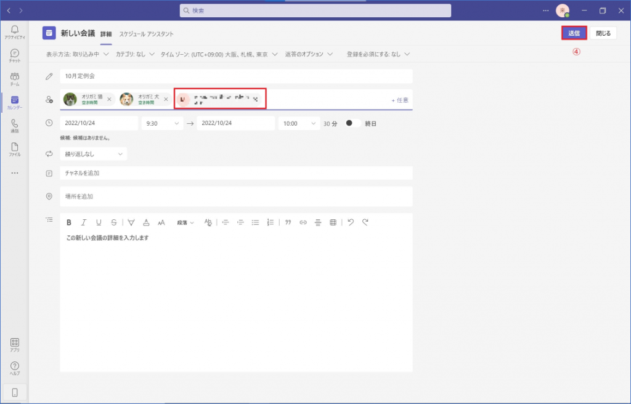Expand the 9:30 start time dropdown
This screenshot has width=631, height=404.
[162, 123]
